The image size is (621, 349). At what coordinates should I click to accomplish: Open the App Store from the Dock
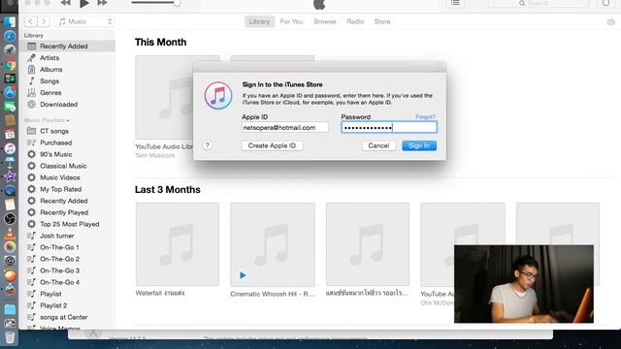10,92
